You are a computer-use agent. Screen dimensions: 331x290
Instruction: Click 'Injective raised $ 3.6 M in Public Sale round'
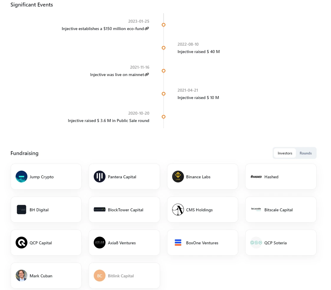pyautogui.click(x=108, y=121)
